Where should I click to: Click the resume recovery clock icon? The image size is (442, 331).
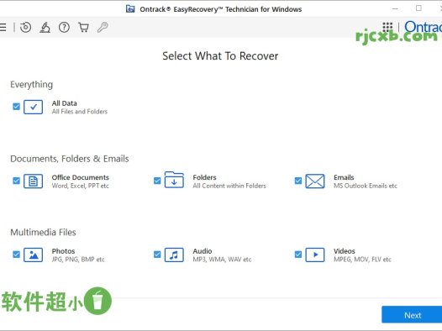pyautogui.click(x=26, y=28)
